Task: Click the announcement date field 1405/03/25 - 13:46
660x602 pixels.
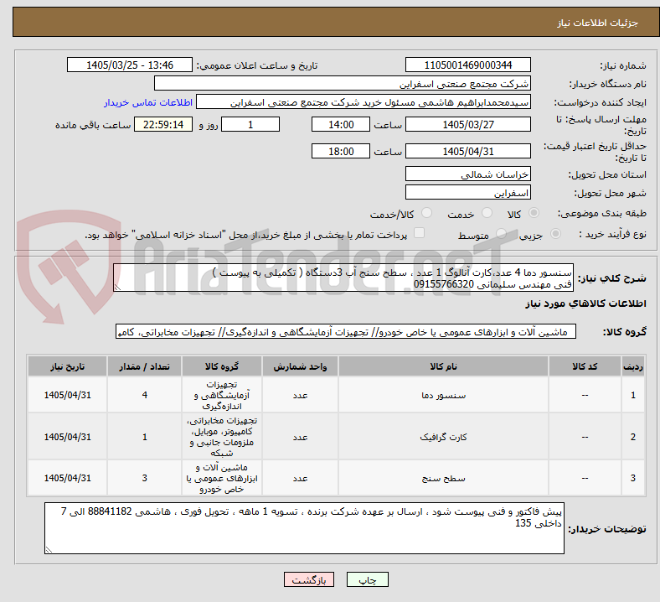Action: [x=130, y=65]
